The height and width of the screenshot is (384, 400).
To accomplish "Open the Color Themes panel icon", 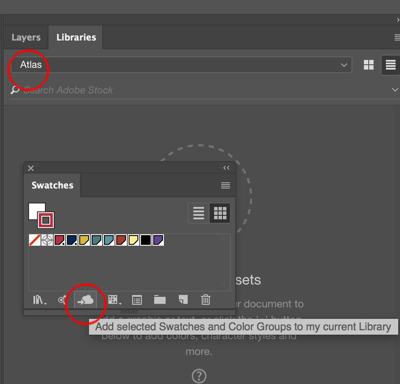I will 62,300.
